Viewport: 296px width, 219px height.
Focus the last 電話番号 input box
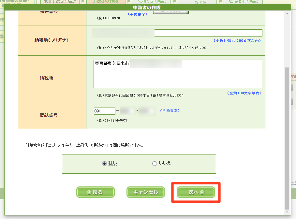(147, 111)
